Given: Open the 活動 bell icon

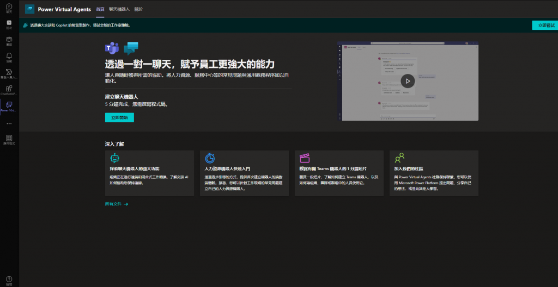Looking at the screenshot, I should [x=9, y=57].
